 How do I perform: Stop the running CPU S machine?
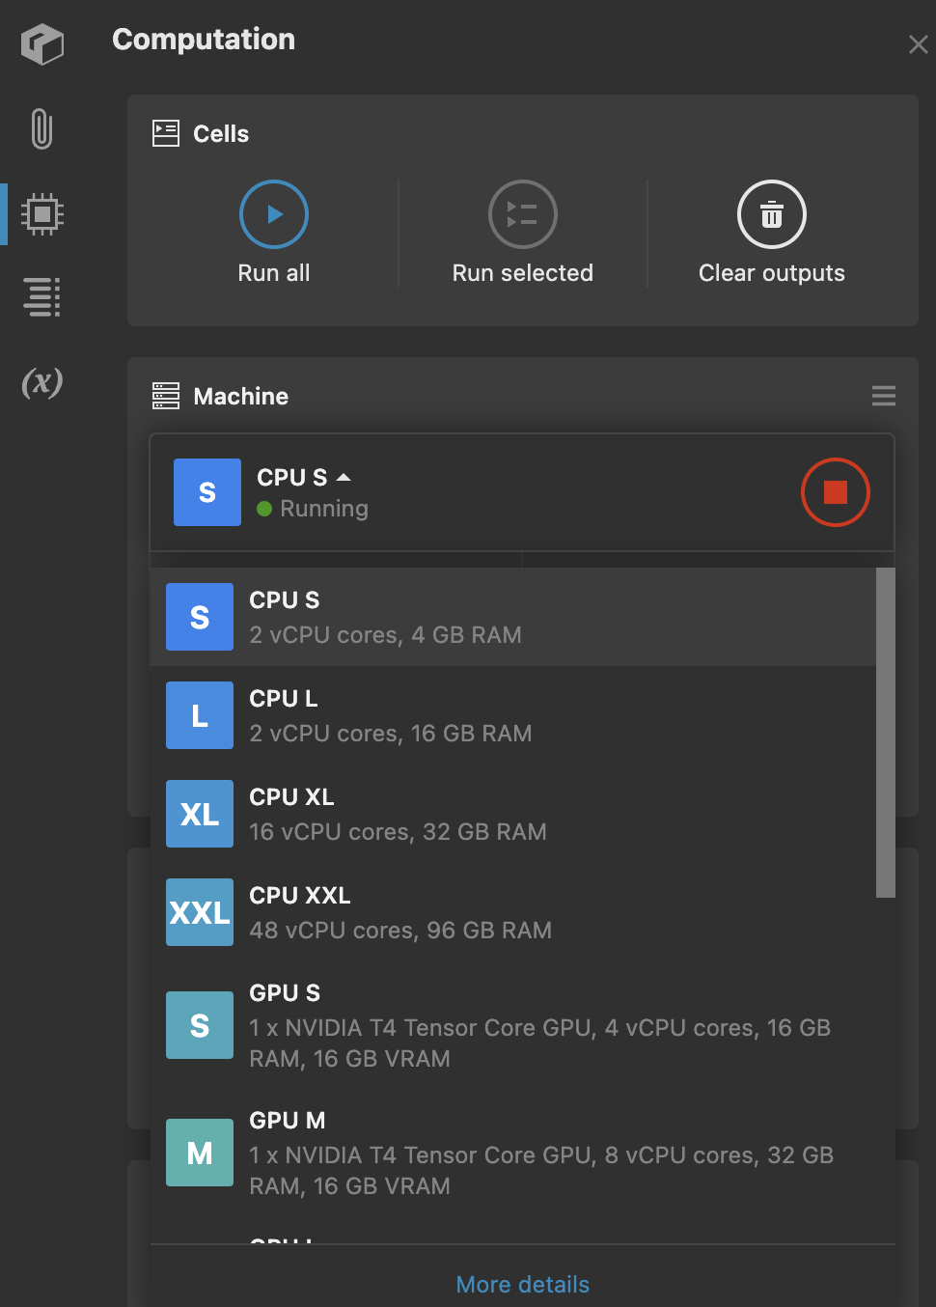click(x=835, y=492)
